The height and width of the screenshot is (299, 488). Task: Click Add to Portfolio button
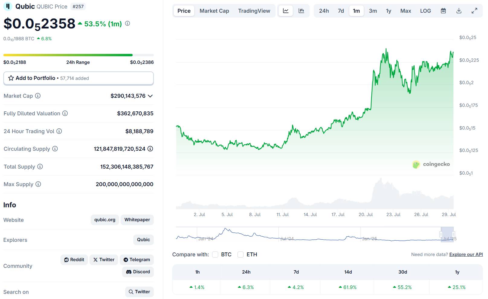[x=79, y=78]
